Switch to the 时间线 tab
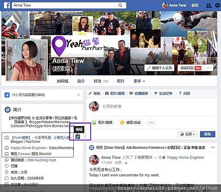 pyautogui.click(x=62, y=81)
